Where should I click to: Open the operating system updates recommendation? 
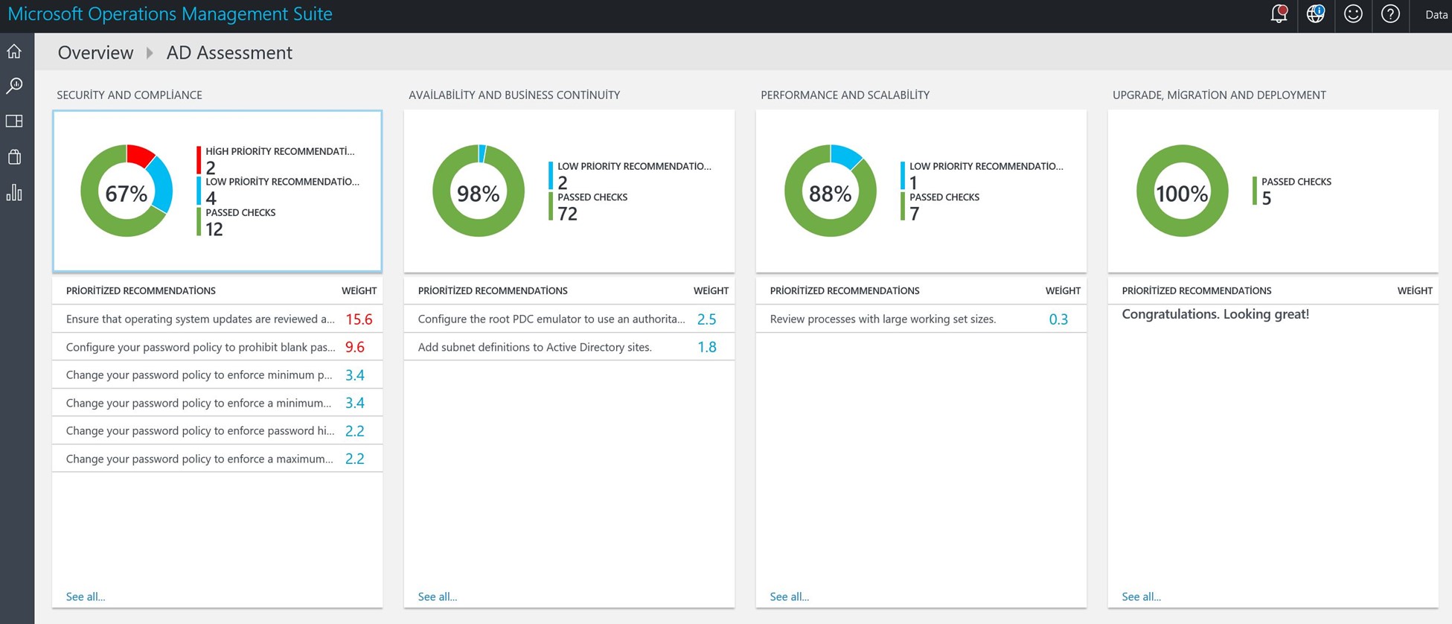tap(200, 319)
